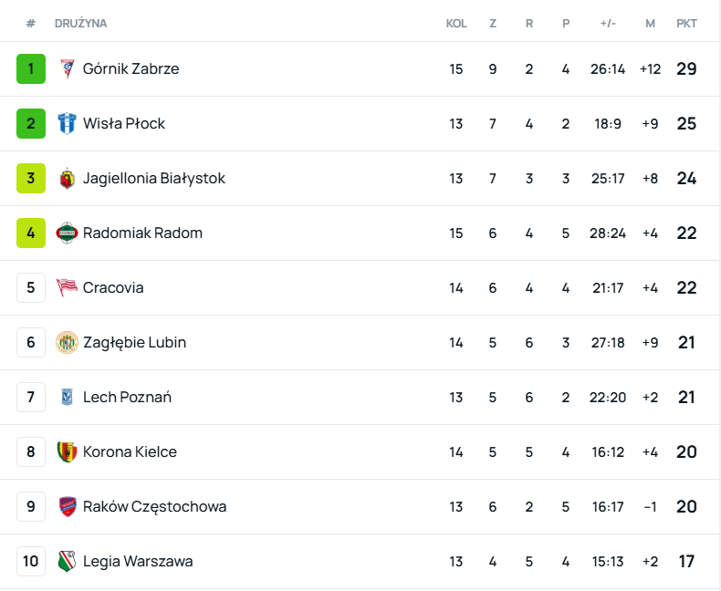Click the +/- goals column header
Screen dimensions: 721x591
[608, 23]
